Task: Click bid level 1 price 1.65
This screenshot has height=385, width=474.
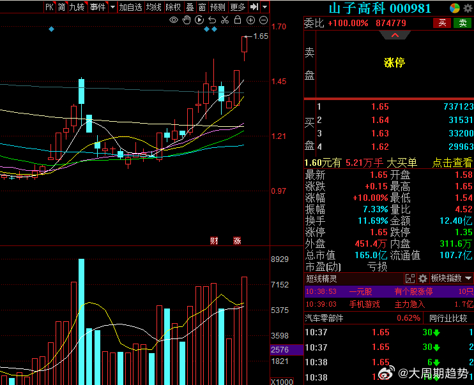Action: tap(380, 106)
